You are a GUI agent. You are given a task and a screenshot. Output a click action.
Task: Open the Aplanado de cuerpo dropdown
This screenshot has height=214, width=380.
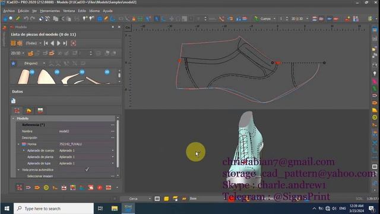point(112,150)
